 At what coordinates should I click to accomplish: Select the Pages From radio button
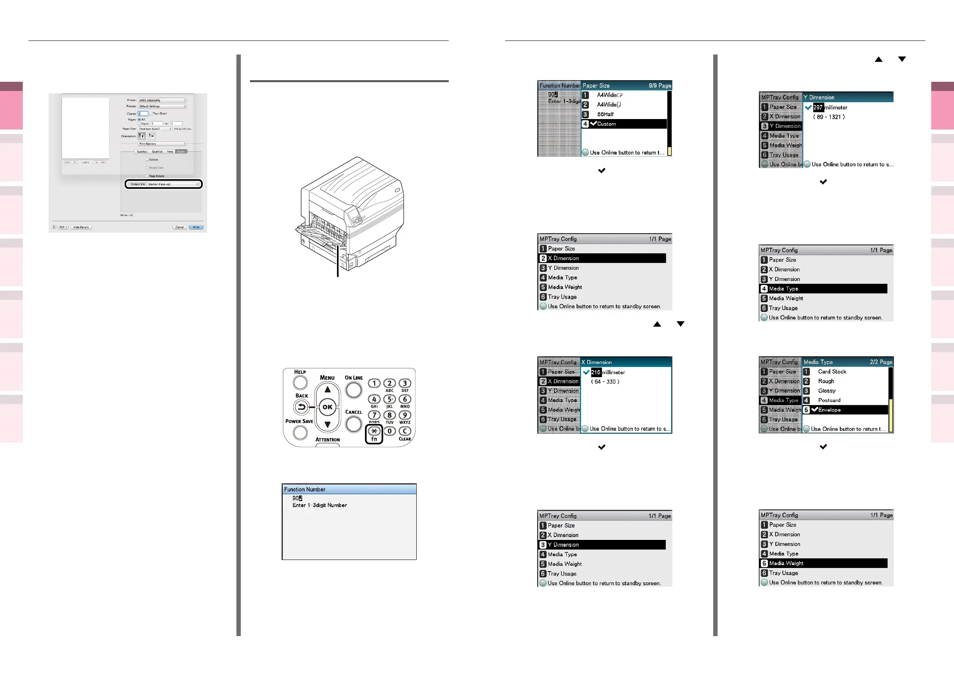coord(139,124)
